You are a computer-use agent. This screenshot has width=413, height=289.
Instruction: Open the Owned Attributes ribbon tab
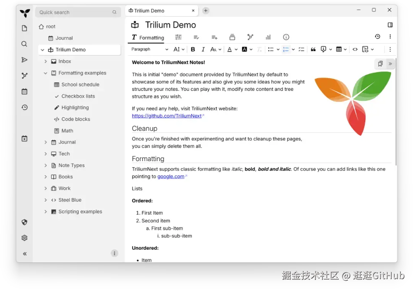pos(196,37)
